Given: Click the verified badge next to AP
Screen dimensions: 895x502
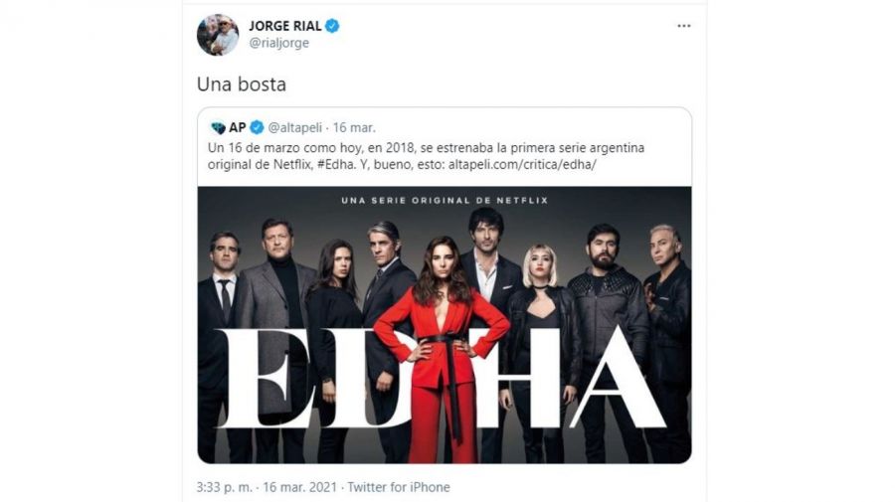Looking at the screenshot, I should click(x=257, y=128).
